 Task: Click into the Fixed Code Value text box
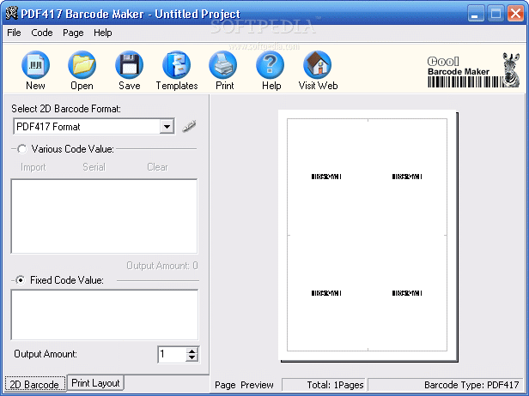[105, 315]
